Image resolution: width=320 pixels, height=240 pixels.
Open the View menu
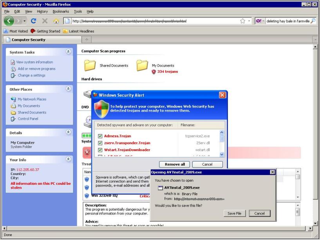click(29, 11)
